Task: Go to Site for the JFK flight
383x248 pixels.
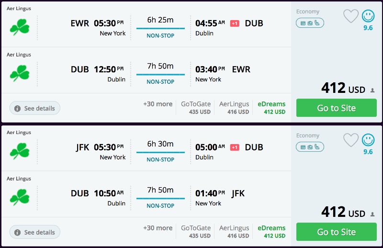Action: click(x=336, y=232)
